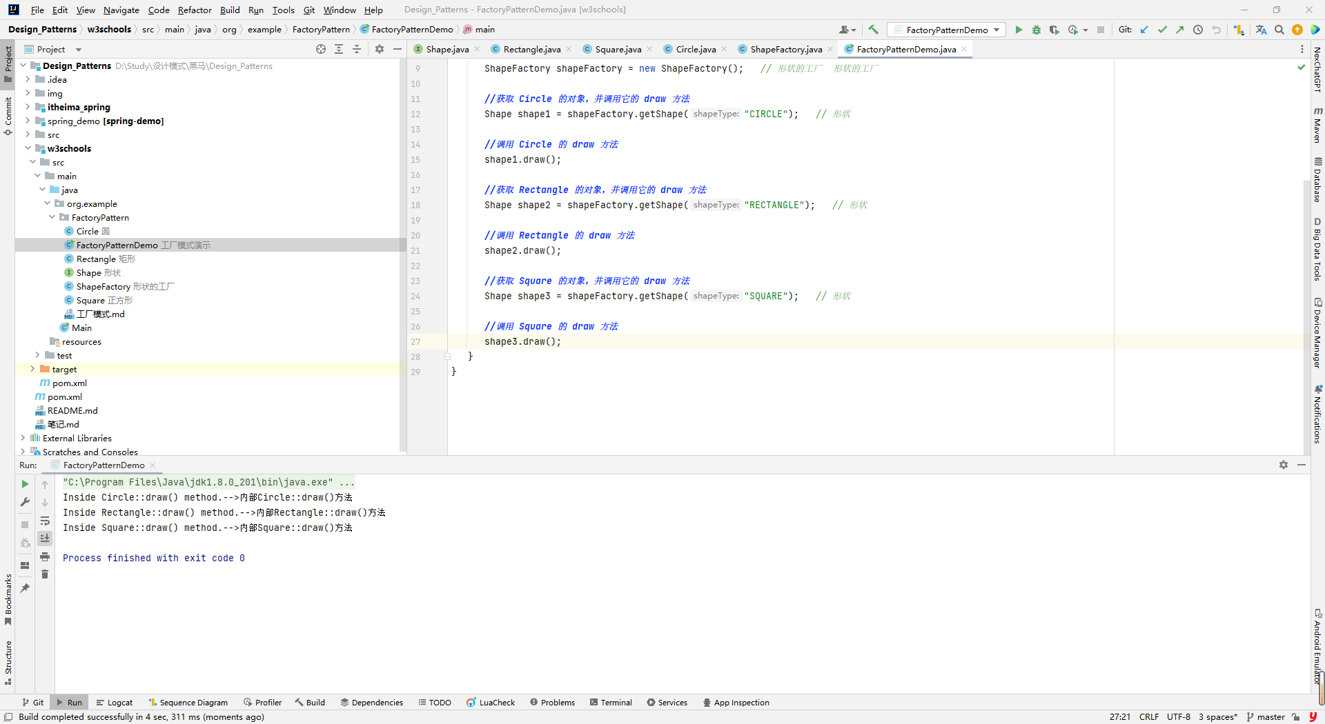Click locate opened file icon in Project panel
Image resolution: width=1325 pixels, height=724 pixels.
(321, 49)
